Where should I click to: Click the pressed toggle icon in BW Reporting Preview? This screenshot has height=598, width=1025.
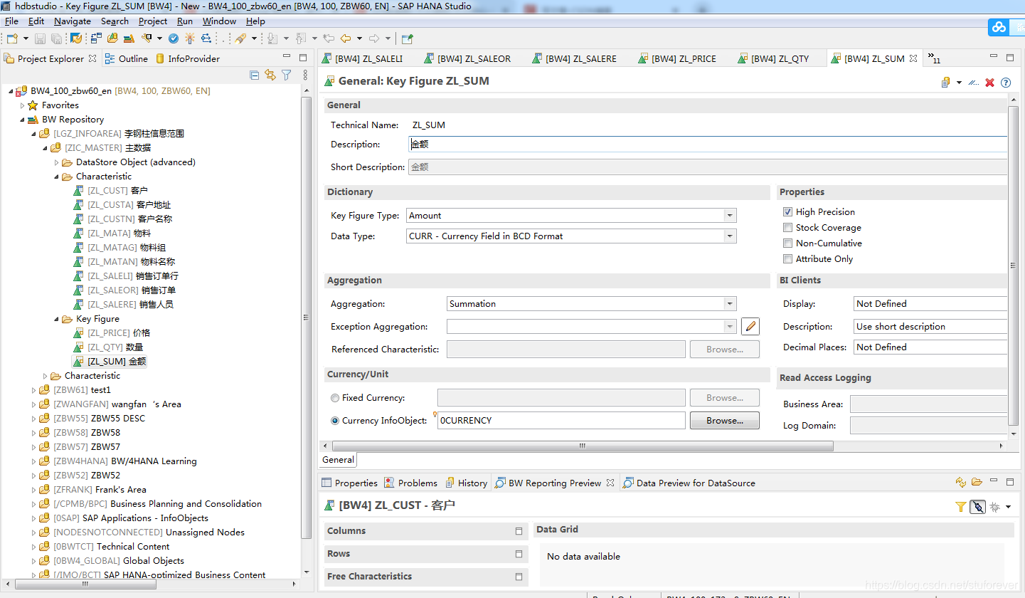pos(977,507)
